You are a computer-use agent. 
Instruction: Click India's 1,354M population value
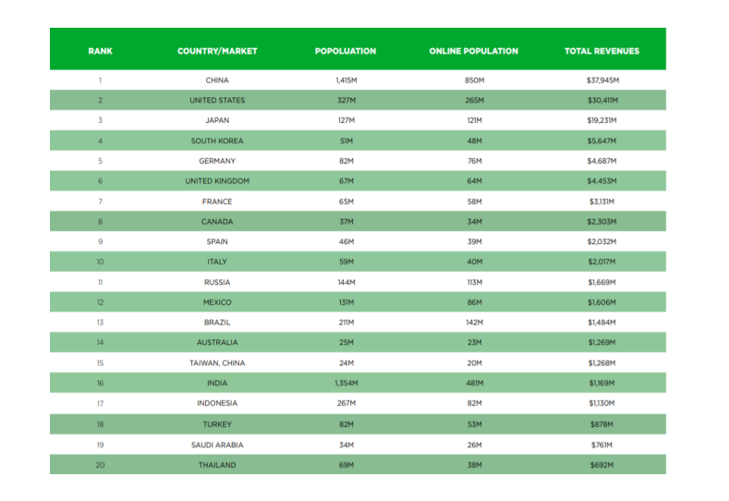pyautogui.click(x=346, y=384)
